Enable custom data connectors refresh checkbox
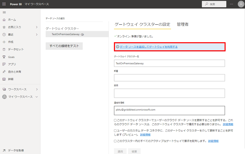245x154 pixels. point(115,131)
